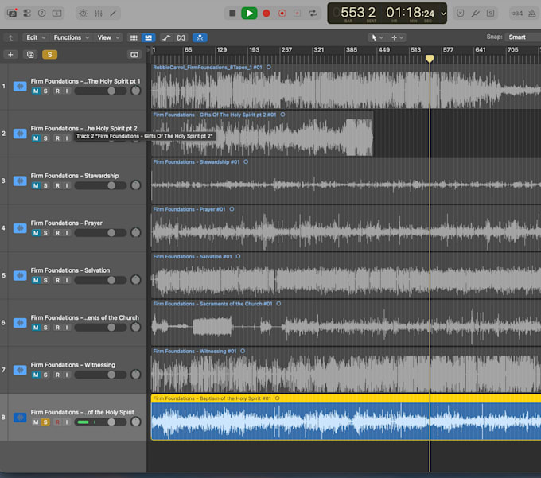
Task: Mute the Stewardship track
Action: pyautogui.click(x=36, y=185)
